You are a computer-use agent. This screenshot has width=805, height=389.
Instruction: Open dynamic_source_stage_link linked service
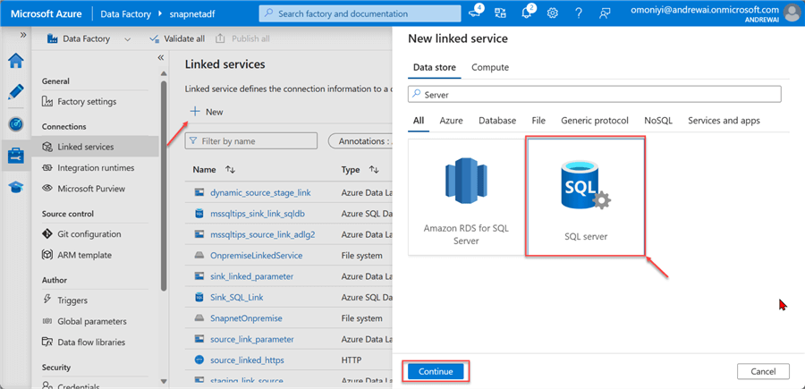(260, 193)
